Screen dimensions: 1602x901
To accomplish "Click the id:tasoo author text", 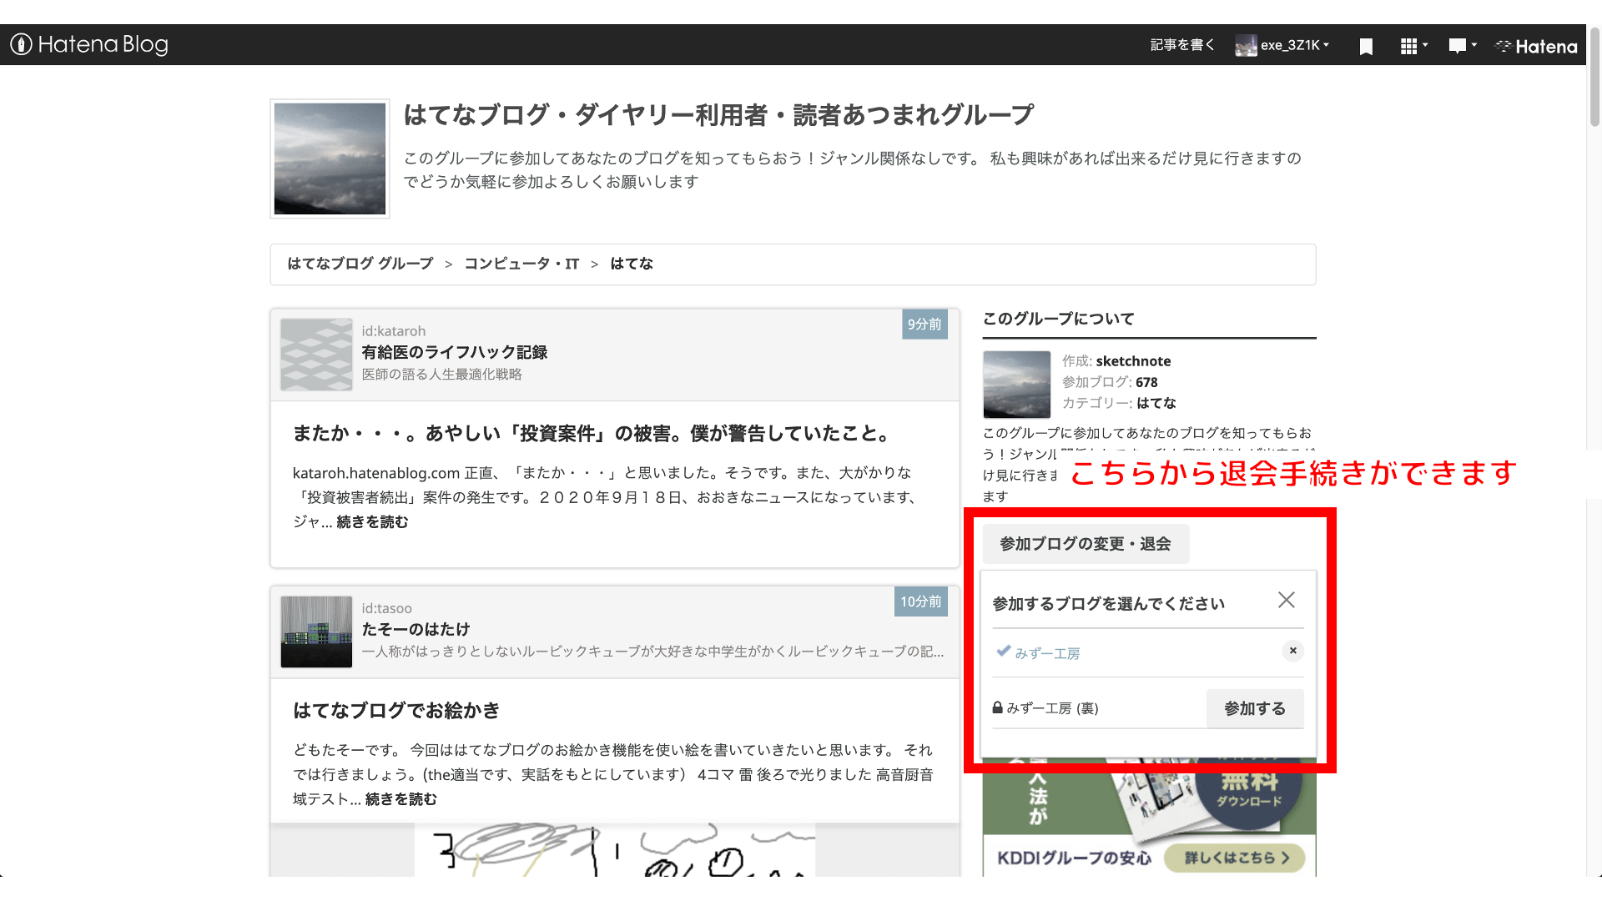I will [x=386, y=608].
